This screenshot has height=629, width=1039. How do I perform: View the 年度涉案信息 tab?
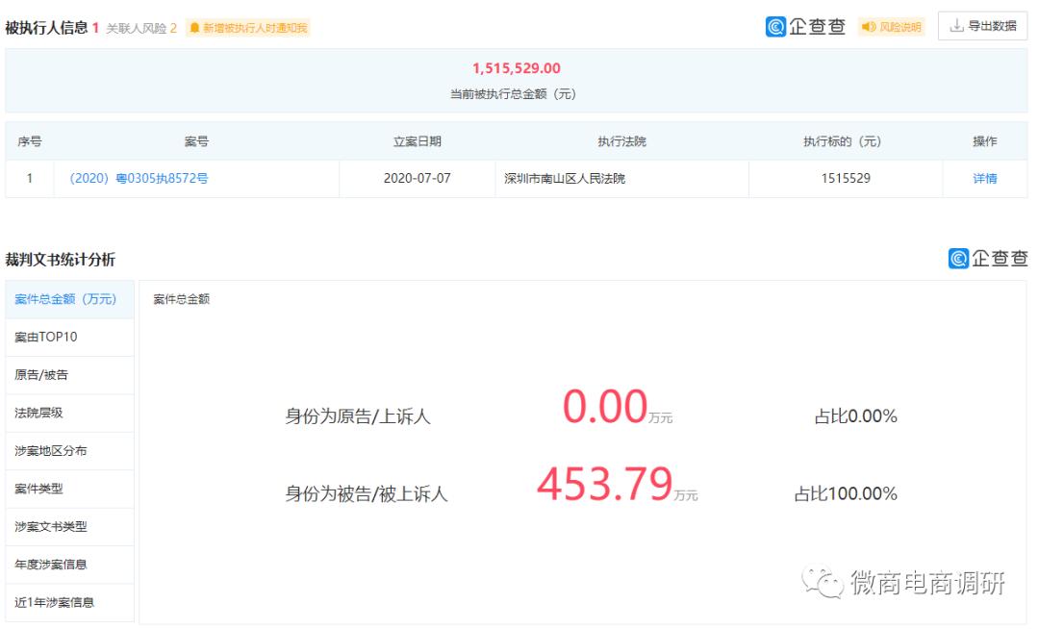click(51, 565)
